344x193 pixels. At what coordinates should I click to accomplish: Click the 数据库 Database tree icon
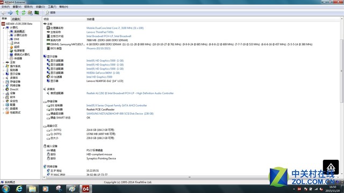(x=7, y=109)
